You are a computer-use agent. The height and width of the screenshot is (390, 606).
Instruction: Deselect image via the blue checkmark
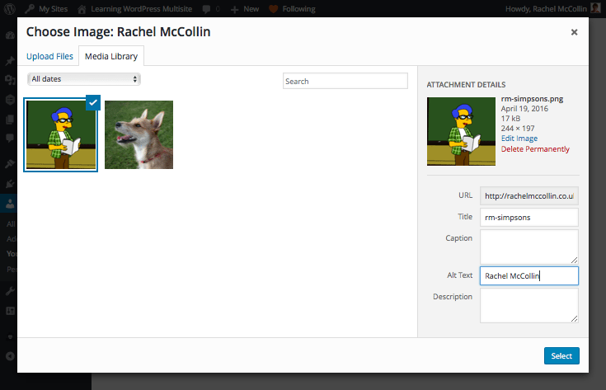(x=93, y=102)
